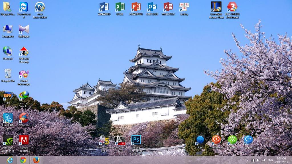The width and height of the screenshot is (292, 164).
Task: Open Google Chrome from the taskbar
Action: 23,160
